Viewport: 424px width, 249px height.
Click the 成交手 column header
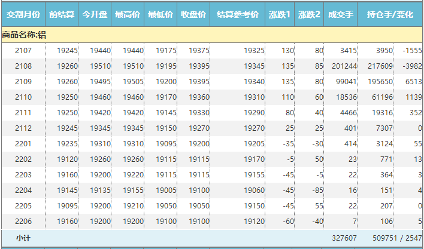pos(341,14)
